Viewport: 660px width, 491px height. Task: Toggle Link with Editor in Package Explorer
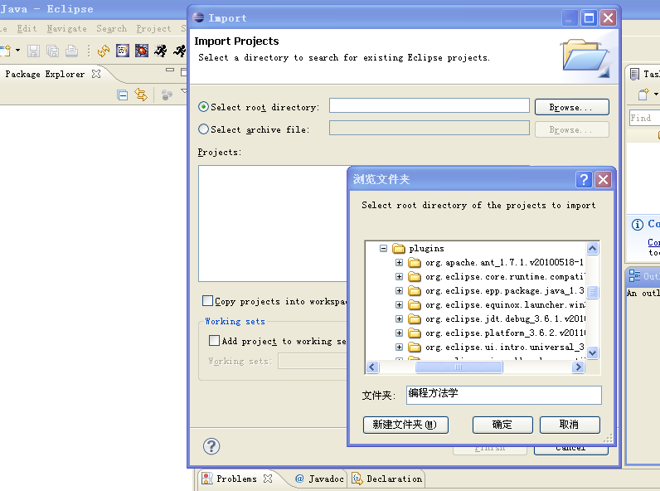click(x=141, y=95)
